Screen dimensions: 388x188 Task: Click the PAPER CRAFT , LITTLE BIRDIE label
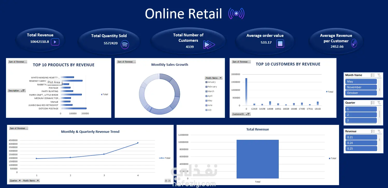tap(44, 95)
